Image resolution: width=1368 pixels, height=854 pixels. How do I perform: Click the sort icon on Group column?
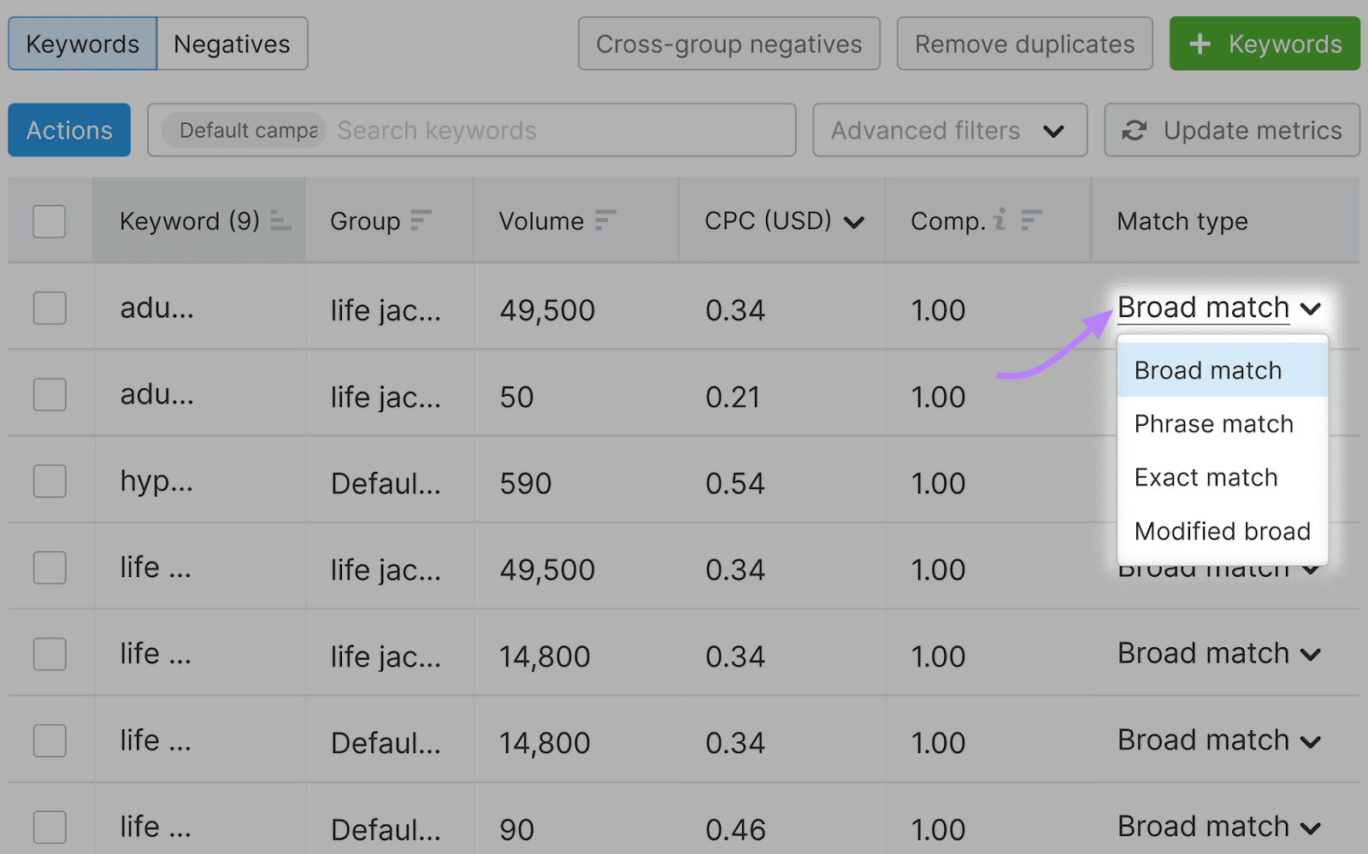click(419, 220)
